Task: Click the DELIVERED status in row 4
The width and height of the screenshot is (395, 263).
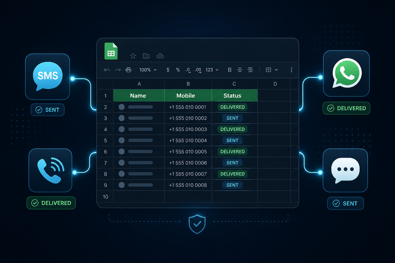Action: [232, 129]
